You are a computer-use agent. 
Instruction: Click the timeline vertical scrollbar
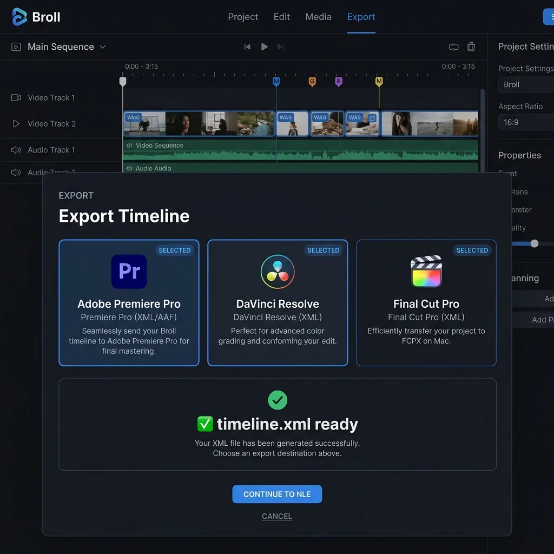482,131
